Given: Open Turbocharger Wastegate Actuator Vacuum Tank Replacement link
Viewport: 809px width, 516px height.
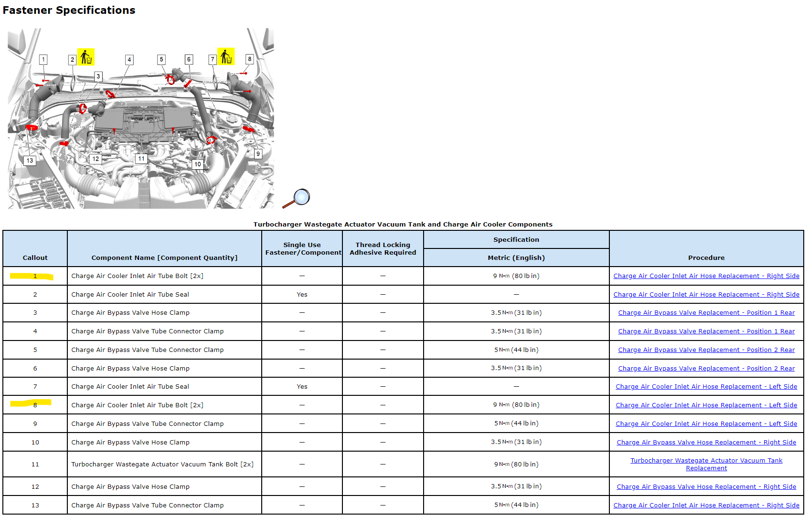Looking at the screenshot, I should (706, 464).
